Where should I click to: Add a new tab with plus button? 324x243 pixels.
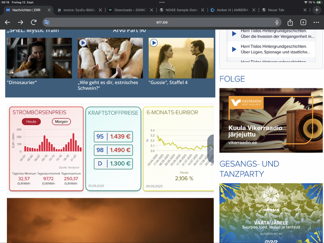pyautogui.click(x=317, y=10)
